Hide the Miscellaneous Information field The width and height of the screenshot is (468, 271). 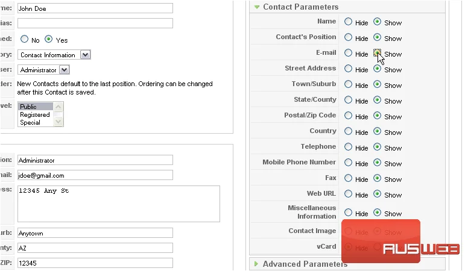[x=348, y=212]
